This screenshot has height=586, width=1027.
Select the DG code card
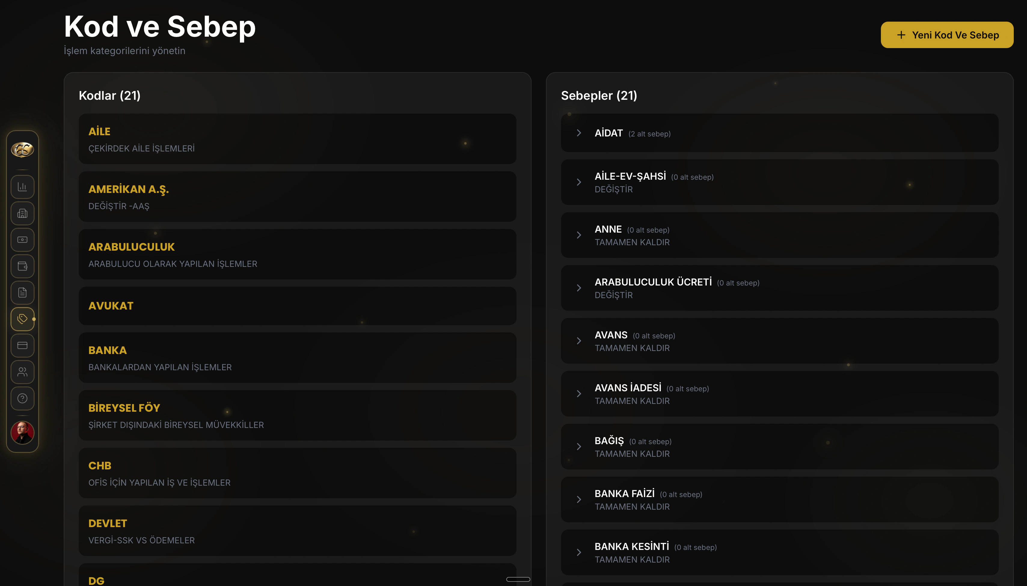tap(298, 575)
